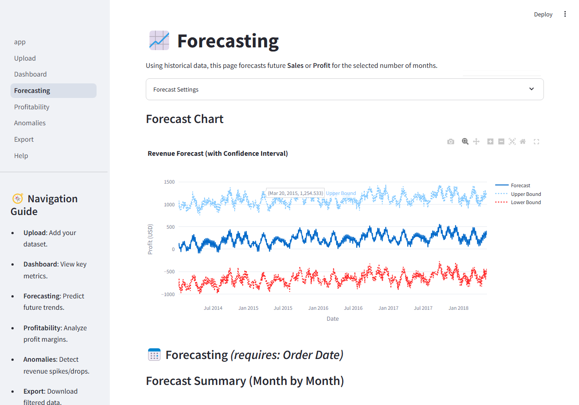Expand the Forecast Settings panel

click(x=344, y=89)
